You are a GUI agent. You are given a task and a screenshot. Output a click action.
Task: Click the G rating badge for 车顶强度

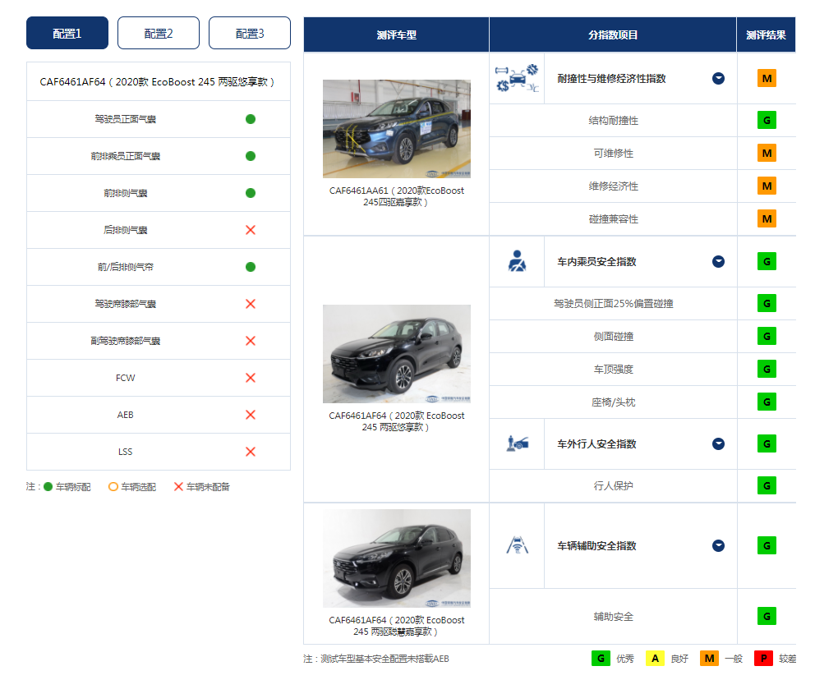click(x=767, y=370)
